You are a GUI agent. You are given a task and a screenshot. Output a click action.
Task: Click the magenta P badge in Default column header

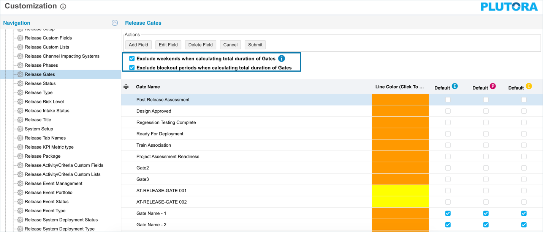point(492,86)
